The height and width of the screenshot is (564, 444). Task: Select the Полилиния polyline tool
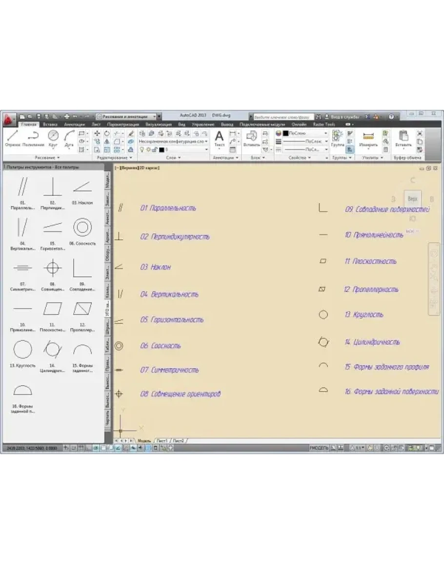(33, 138)
